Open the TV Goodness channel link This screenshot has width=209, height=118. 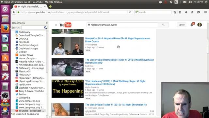(91, 45)
